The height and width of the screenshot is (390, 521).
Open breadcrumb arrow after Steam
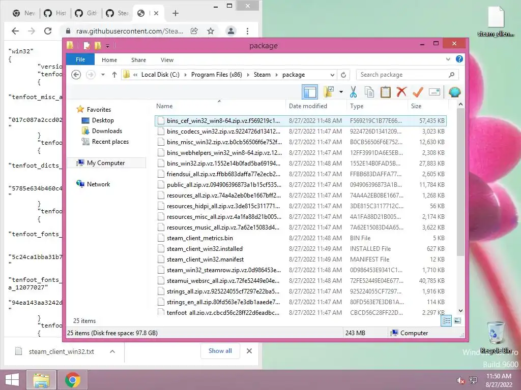pos(276,75)
